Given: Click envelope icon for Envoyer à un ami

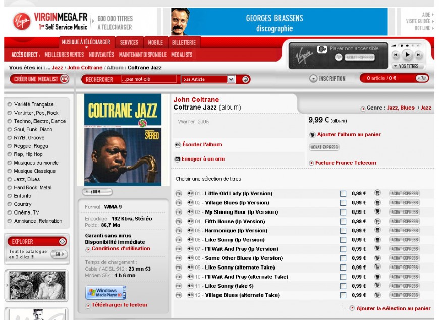Looking at the screenshot, I should tap(178, 159).
